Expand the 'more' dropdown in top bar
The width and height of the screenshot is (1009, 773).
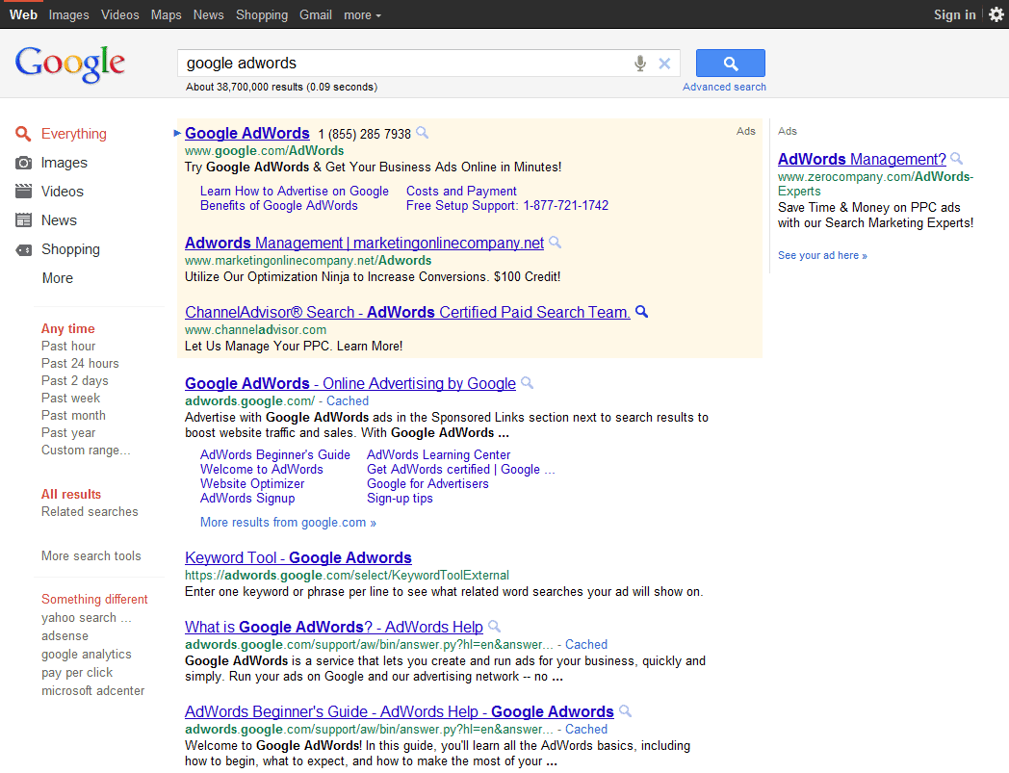362,14
